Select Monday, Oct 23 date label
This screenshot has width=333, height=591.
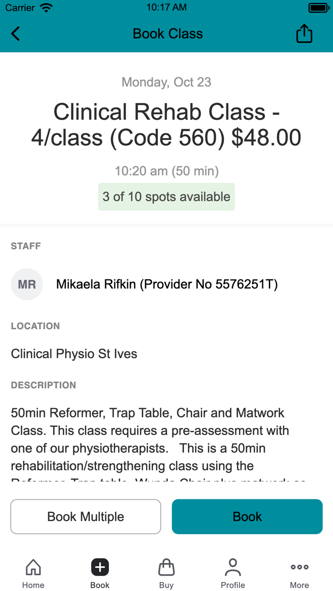coord(166,82)
